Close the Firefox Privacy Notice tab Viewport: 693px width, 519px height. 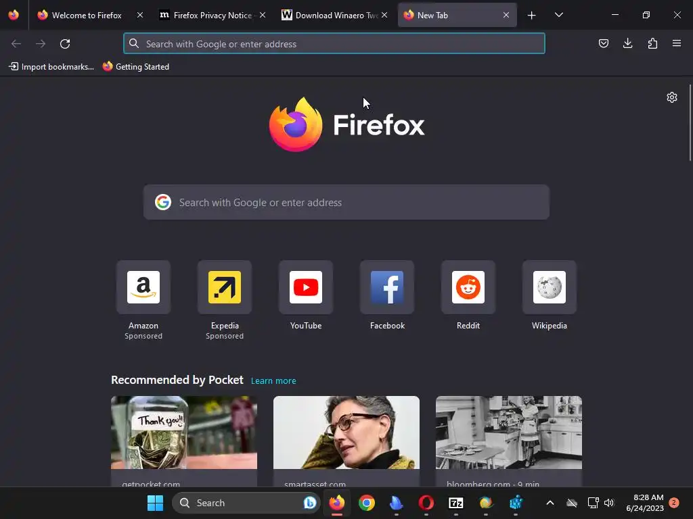pos(263,15)
